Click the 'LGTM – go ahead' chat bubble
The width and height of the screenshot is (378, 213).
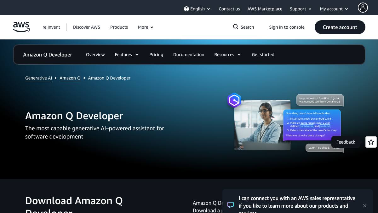324,148
